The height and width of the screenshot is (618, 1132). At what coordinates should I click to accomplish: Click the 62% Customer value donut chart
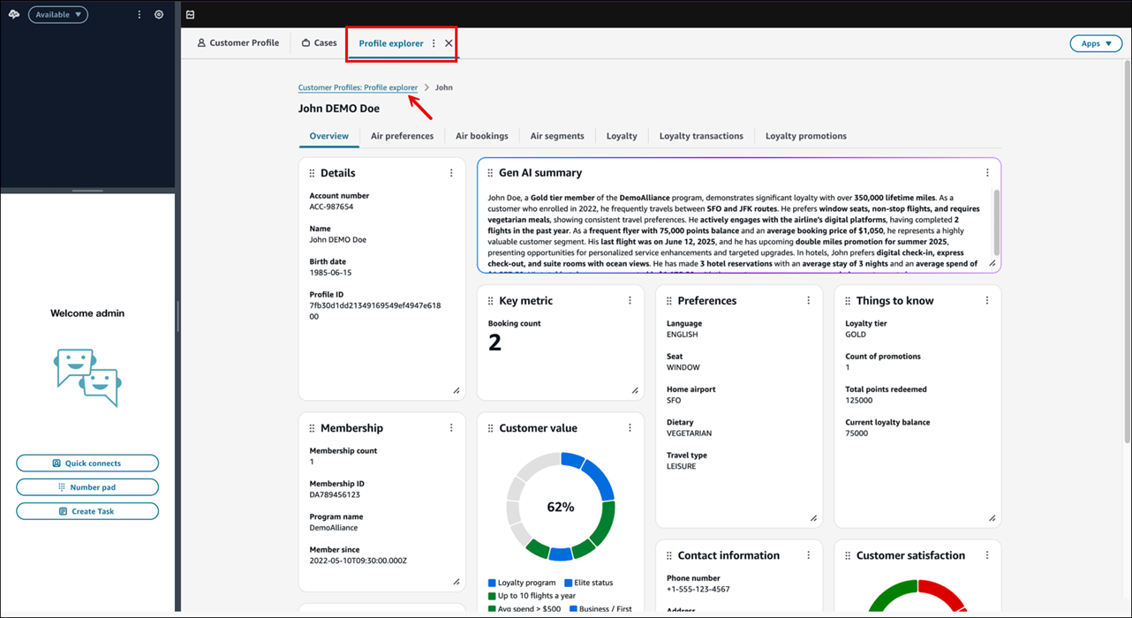560,506
